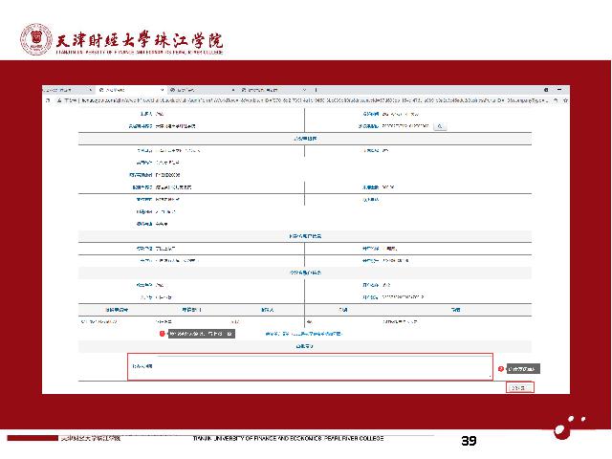Click the magnifier search button beside the number field
Screen dimensions: 612x459
pyautogui.click(x=440, y=126)
